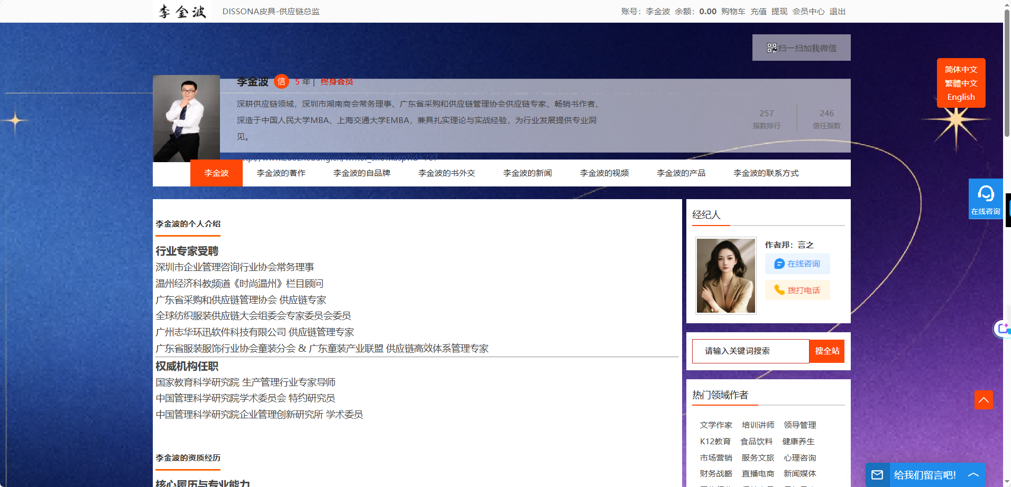Click the WeChat QR code scan icon

[771, 48]
